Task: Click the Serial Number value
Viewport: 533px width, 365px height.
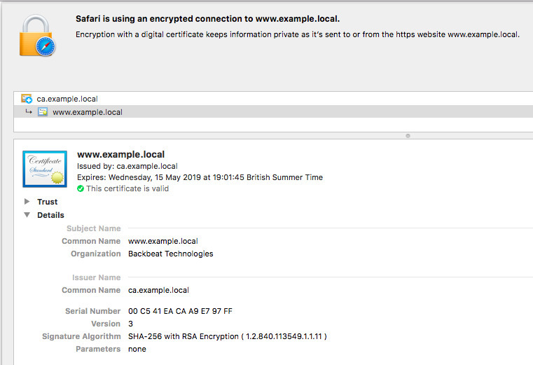Action: pos(180,311)
